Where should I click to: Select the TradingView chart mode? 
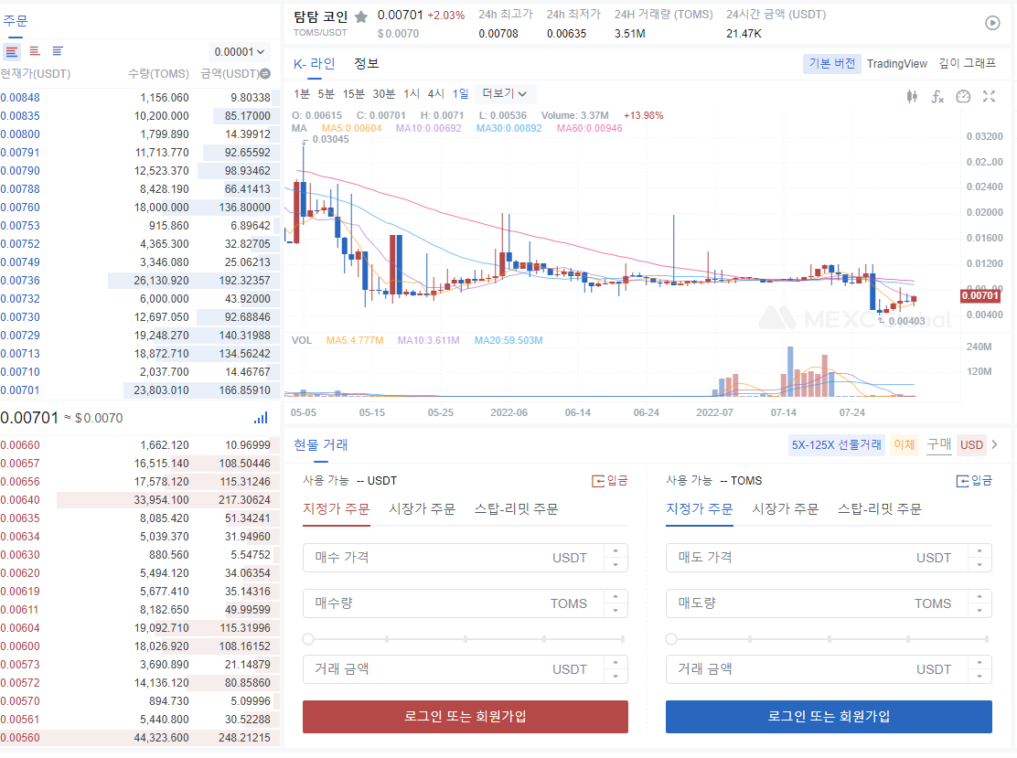click(897, 63)
